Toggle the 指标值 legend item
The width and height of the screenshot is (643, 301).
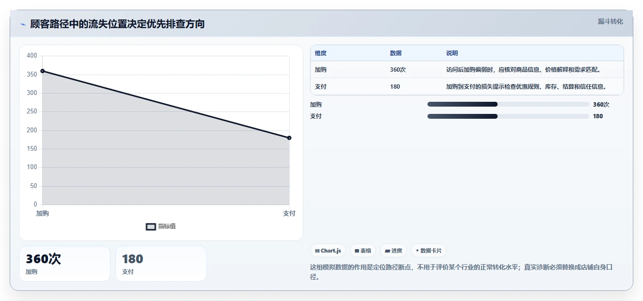[161, 226]
